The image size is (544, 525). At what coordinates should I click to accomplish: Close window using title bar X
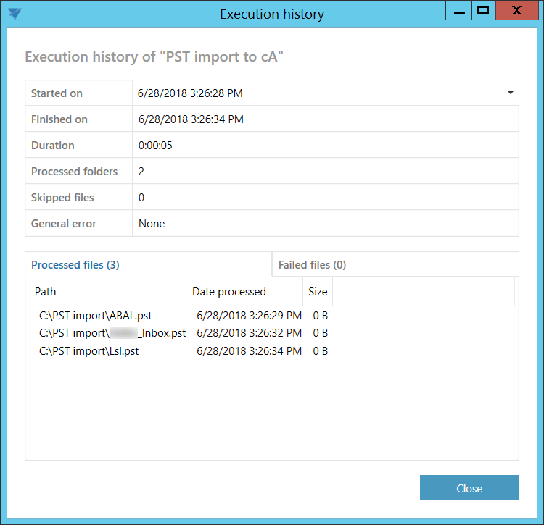516,11
